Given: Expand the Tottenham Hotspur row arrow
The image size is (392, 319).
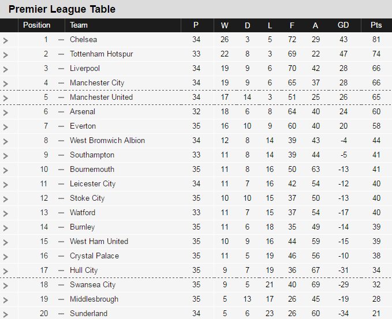Looking at the screenshot, I should coord(6,55).
